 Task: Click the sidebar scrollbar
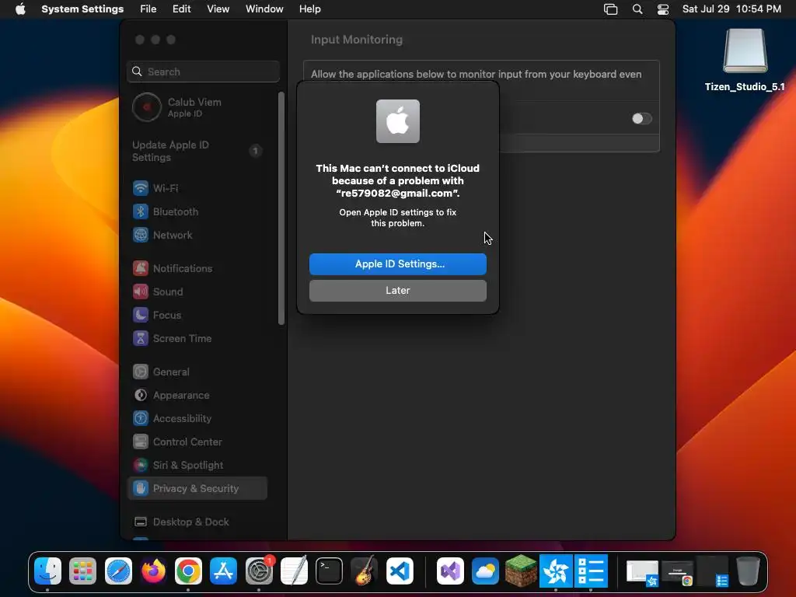[281, 208]
